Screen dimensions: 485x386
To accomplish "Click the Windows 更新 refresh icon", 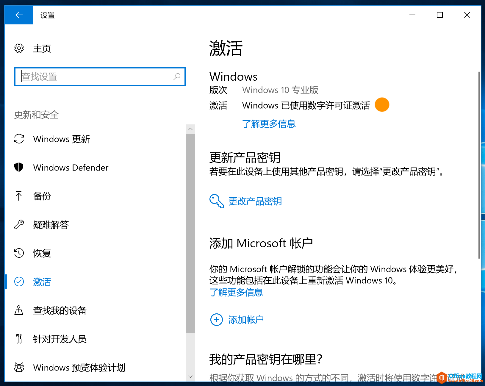I will click(19, 139).
